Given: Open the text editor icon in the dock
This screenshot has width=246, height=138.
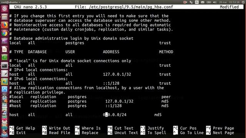Looking at the screenshot, I should (4, 74).
